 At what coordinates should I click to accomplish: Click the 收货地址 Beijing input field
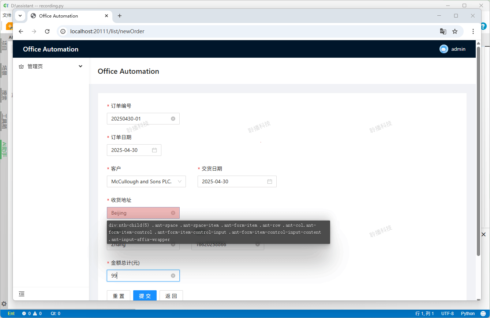click(139, 213)
